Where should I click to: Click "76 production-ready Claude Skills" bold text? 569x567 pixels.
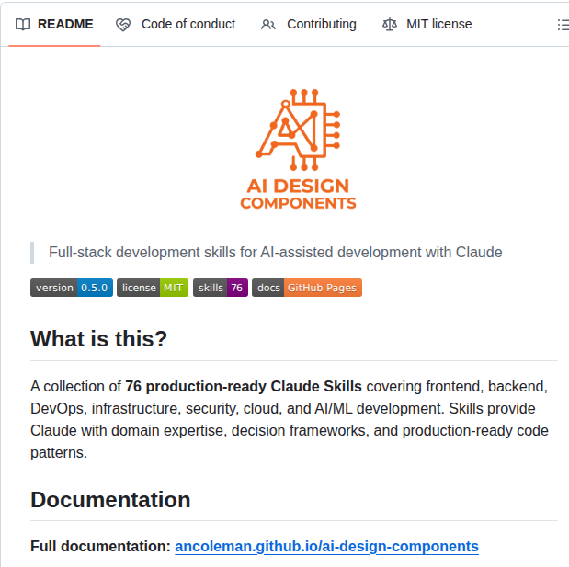(x=244, y=386)
